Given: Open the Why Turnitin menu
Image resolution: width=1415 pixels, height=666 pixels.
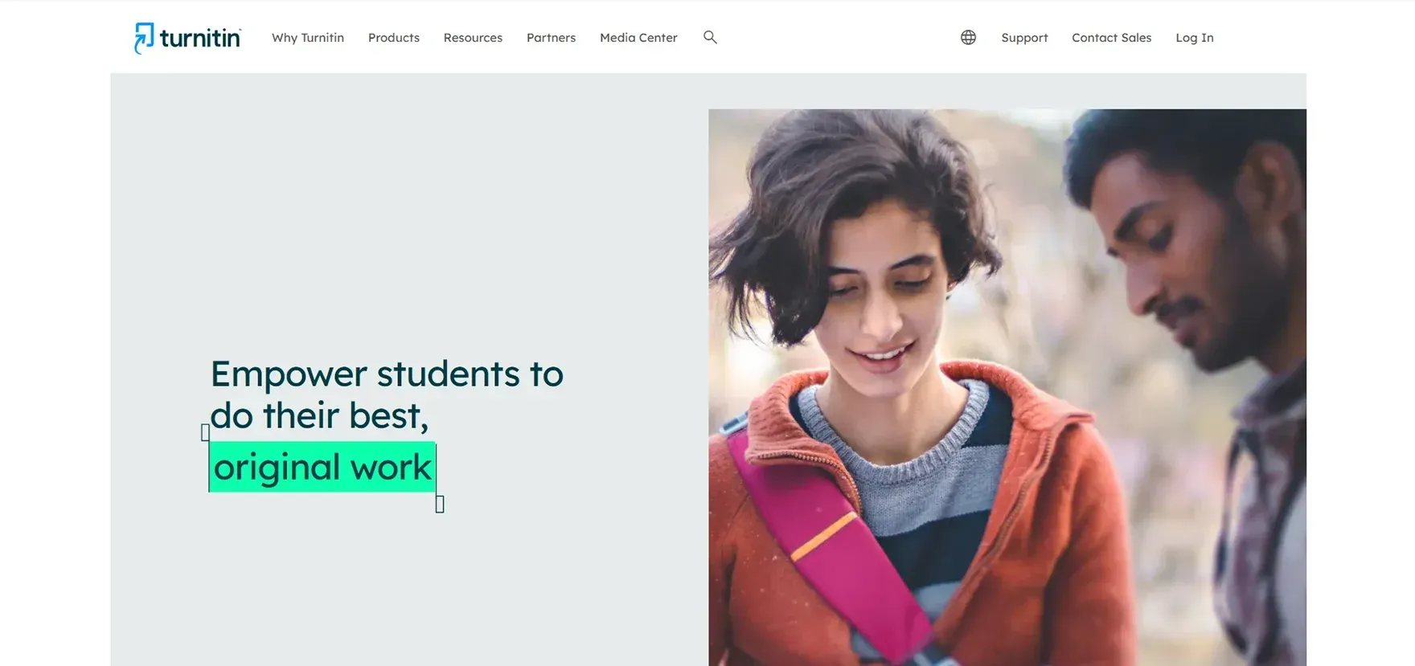Looking at the screenshot, I should pyautogui.click(x=308, y=38).
